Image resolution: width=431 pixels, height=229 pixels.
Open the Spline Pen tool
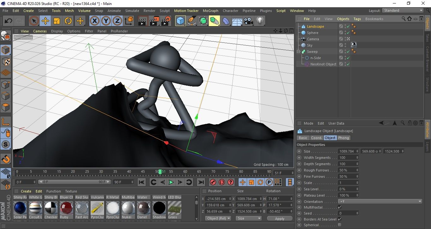pyautogui.click(x=192, y=21)
